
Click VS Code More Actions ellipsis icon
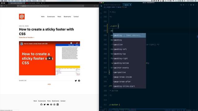pos(196,5)
